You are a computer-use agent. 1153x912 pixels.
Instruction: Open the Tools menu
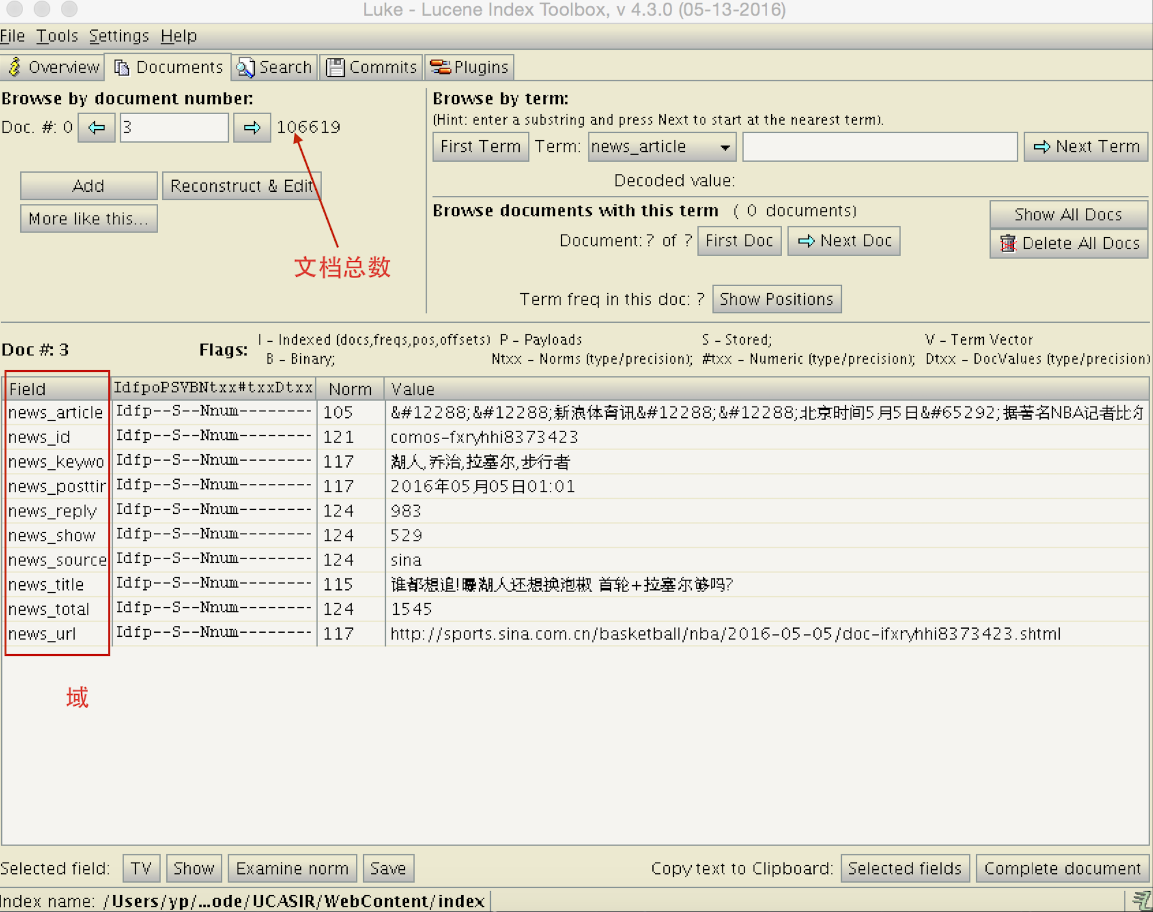pyautogui.click(x=56, y=35)
